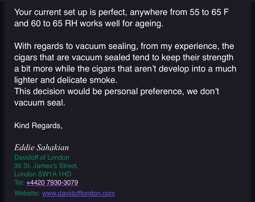The height and width of the screenshot is (202, 255).
Task: Click the '35 St. James's Street,' address line
Action: pos(46,166)
